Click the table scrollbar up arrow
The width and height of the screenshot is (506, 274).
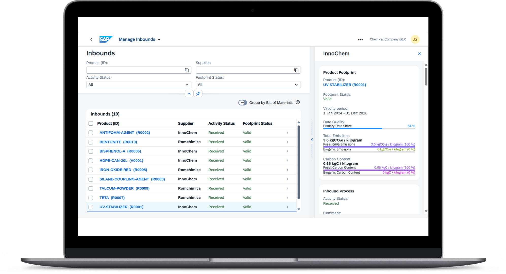click(299, 122)
